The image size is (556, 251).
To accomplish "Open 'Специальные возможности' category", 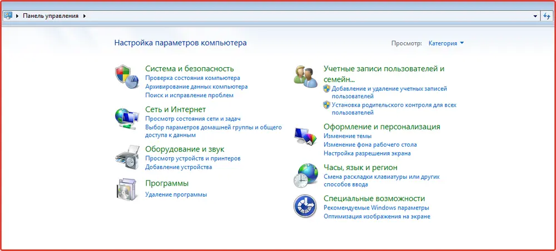I will 374,198.
